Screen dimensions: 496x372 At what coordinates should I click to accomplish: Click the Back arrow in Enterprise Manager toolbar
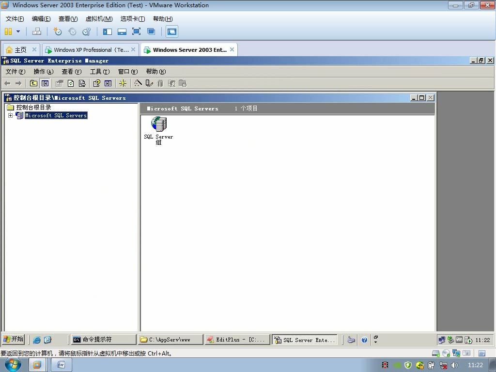click(8, 83)
